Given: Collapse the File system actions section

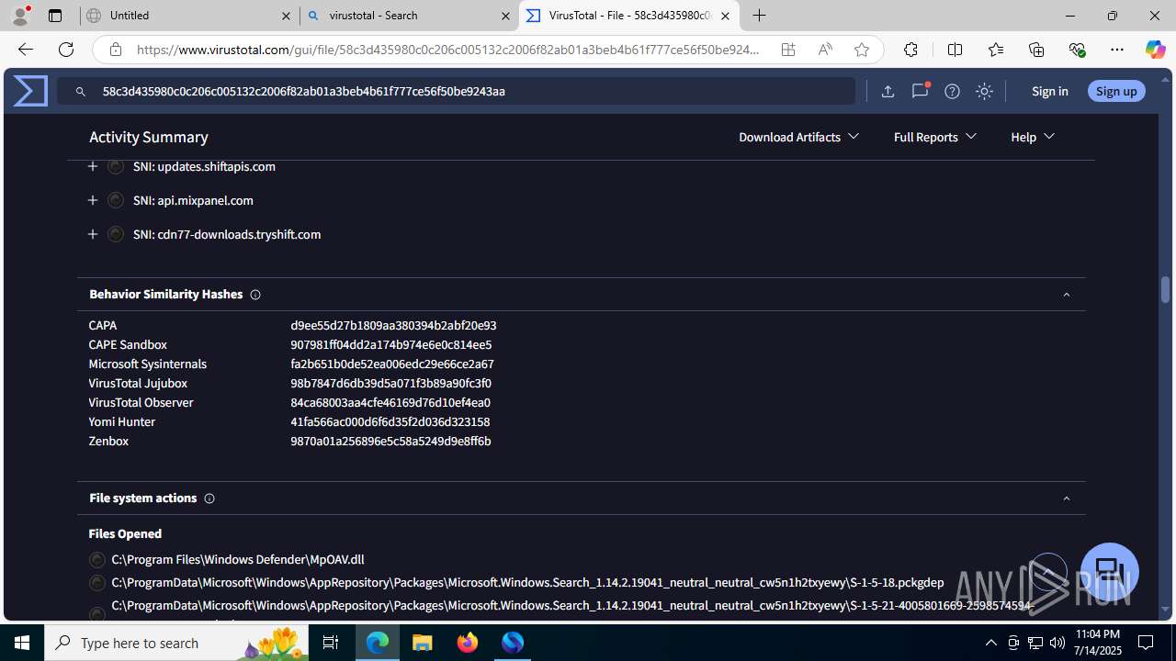Looking at the screenshot, I should 1067,499.
